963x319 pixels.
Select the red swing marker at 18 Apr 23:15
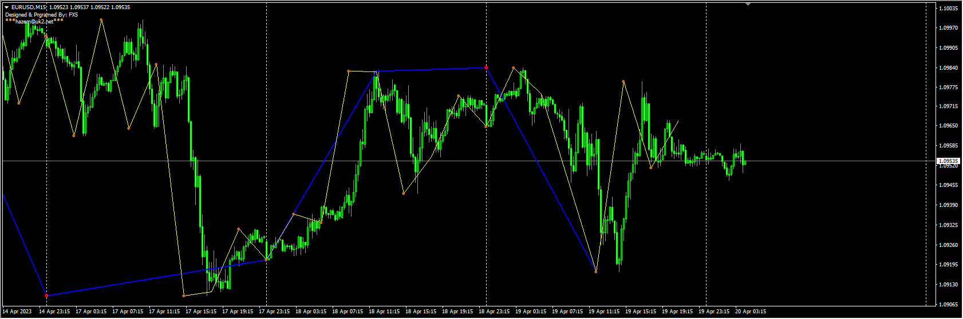coord(486,67)
